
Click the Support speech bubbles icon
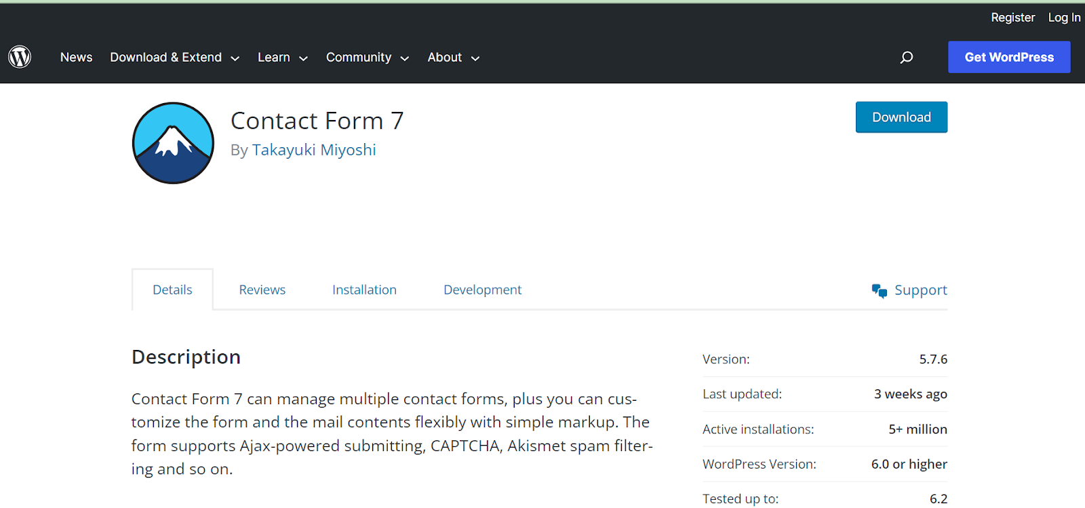pyautogui.click(x=880, y=291)
